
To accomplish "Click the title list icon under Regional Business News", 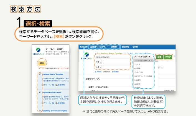I will [42, 103].
